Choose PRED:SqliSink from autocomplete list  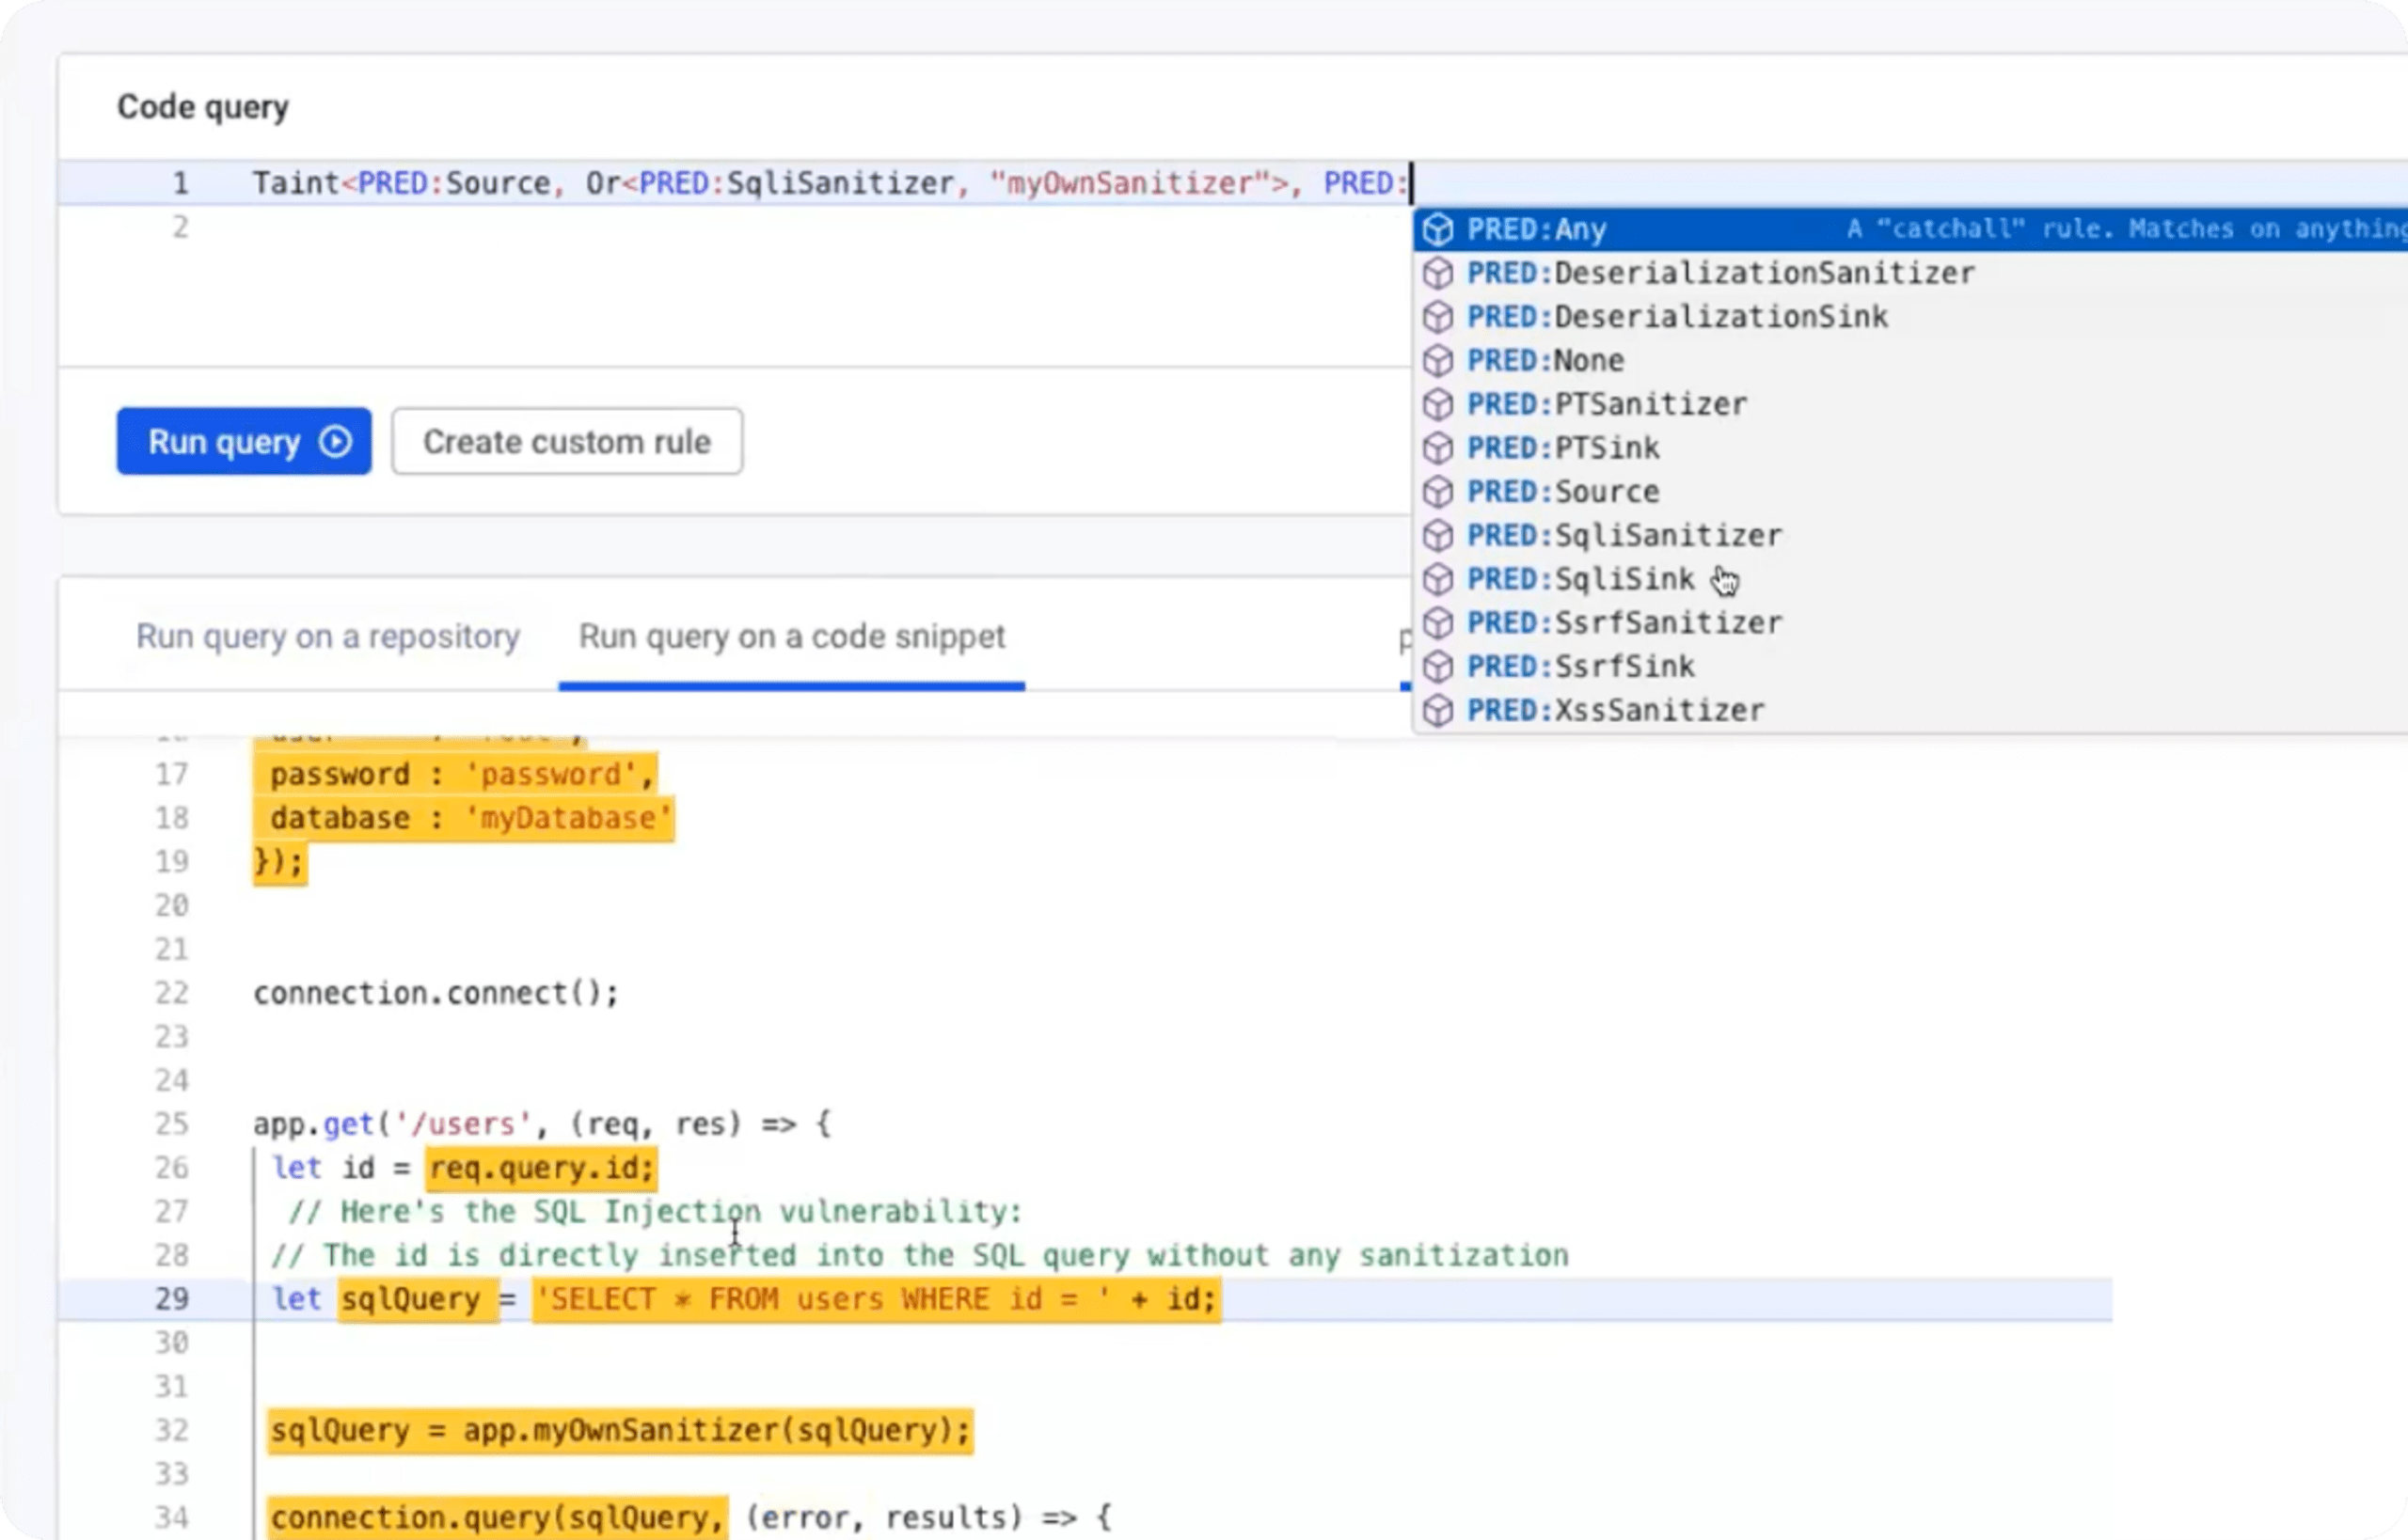(x=1580, y=579)
